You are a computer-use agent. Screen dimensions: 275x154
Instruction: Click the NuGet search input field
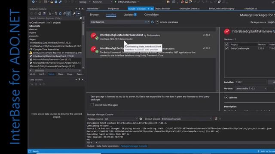click(x=117, y=22)
